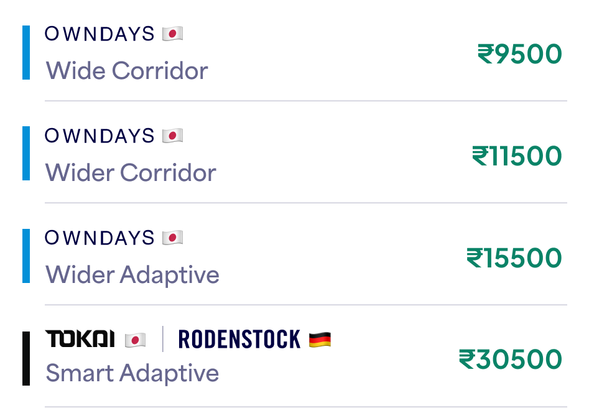Pick the Wider Adaptive lens option
The width and height of the screenshot is (612, 408).
tap(132, 274)
